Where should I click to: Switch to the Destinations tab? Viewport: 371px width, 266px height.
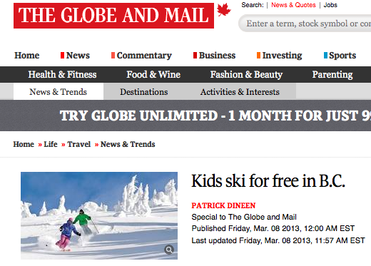144,92
